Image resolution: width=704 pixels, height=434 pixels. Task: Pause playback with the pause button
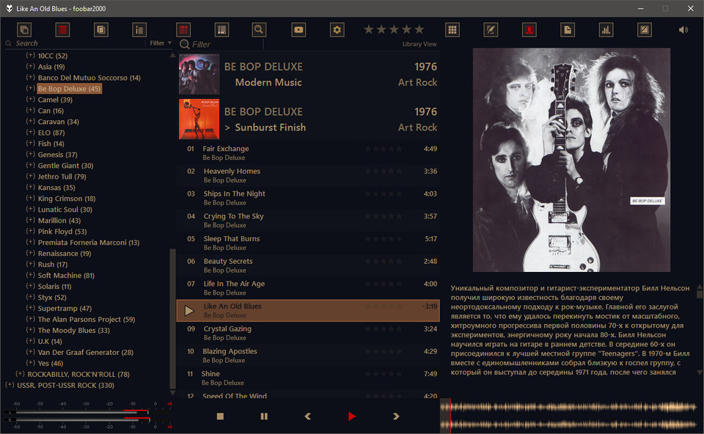point(264,416)
